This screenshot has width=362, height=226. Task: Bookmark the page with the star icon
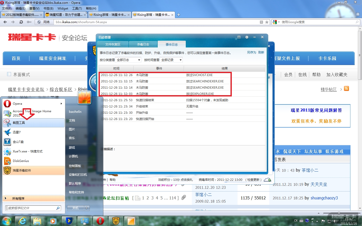(267, 22)
